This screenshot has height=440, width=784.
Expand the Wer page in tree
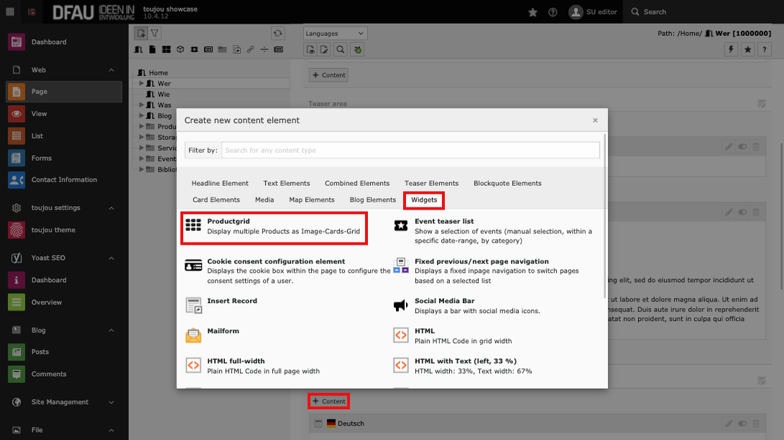coord(142,83)
